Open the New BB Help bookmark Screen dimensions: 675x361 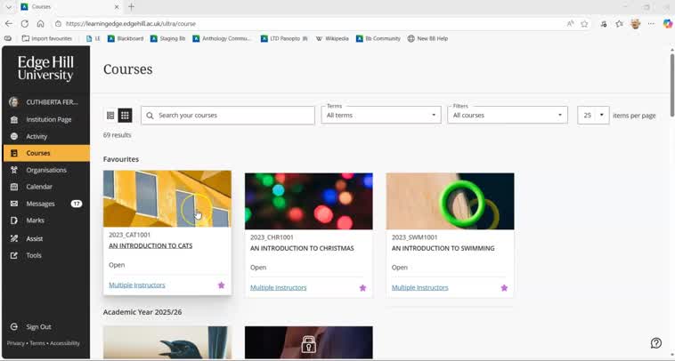click(x=428, y=38)
